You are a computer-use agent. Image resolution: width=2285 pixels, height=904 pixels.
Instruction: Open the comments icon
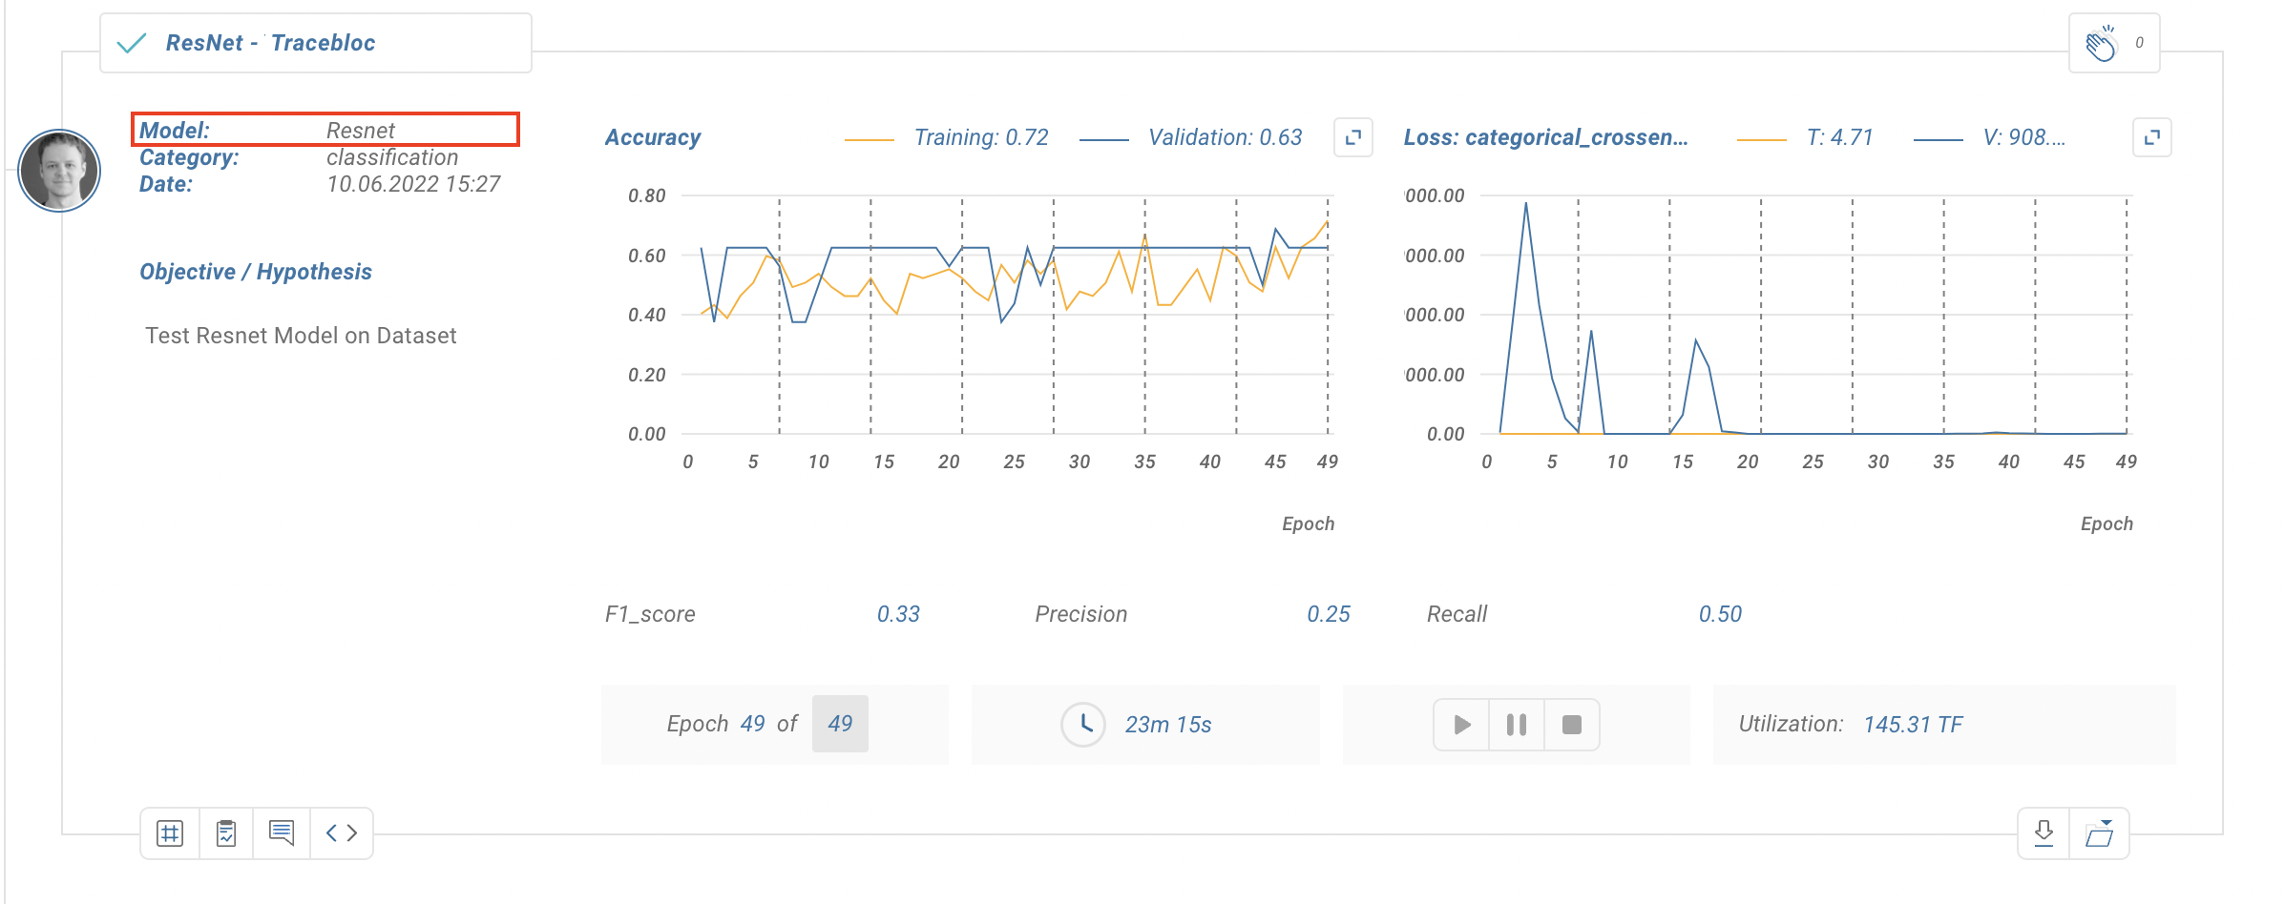pyautogui.click(x=282, y=833)
